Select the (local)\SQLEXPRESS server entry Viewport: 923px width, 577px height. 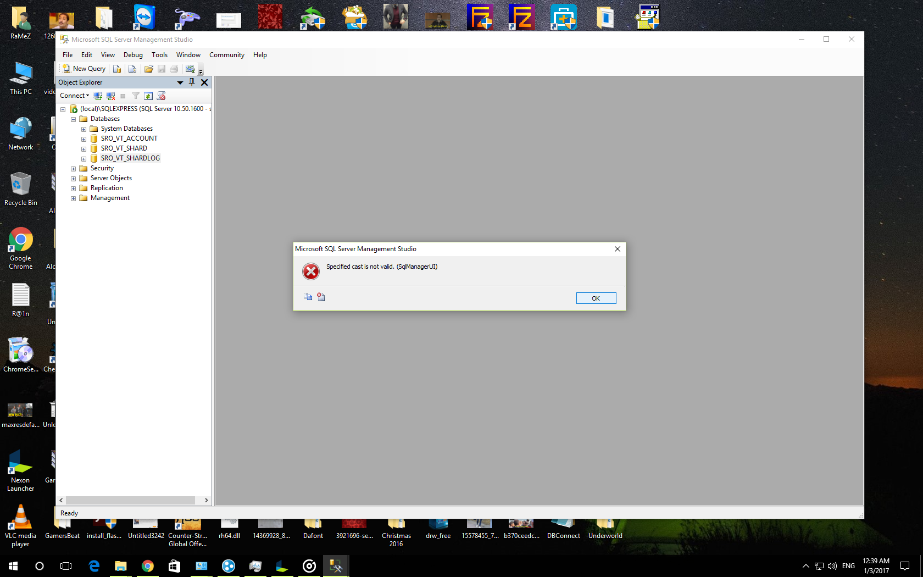click(x=145, y=109)
